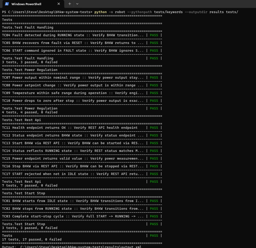Close the Windows PowerShell tab
This screenshot has height=248, width=256.
(x=59, y=4)
